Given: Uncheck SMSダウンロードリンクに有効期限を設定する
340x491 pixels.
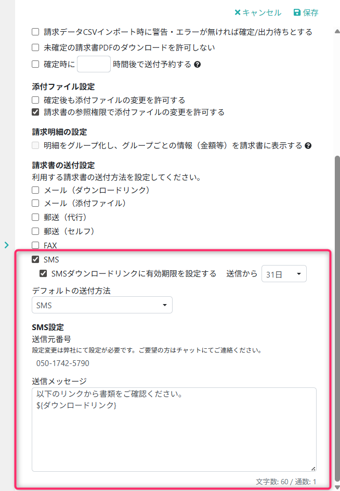Looking at the screenshot, I should [x=43, y=273].
